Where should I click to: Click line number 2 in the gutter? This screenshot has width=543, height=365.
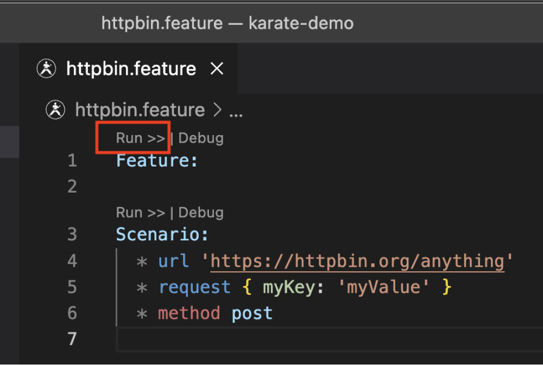tap(72, 187)
